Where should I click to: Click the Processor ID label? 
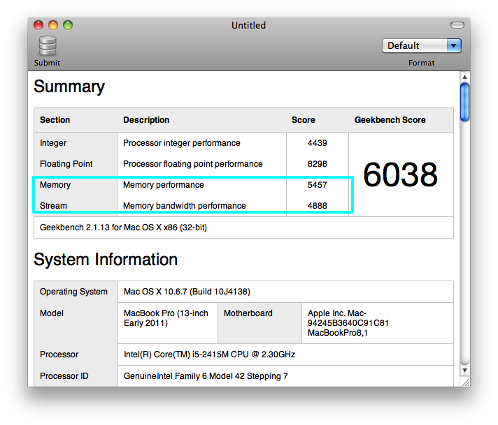[x=64, y=376]
